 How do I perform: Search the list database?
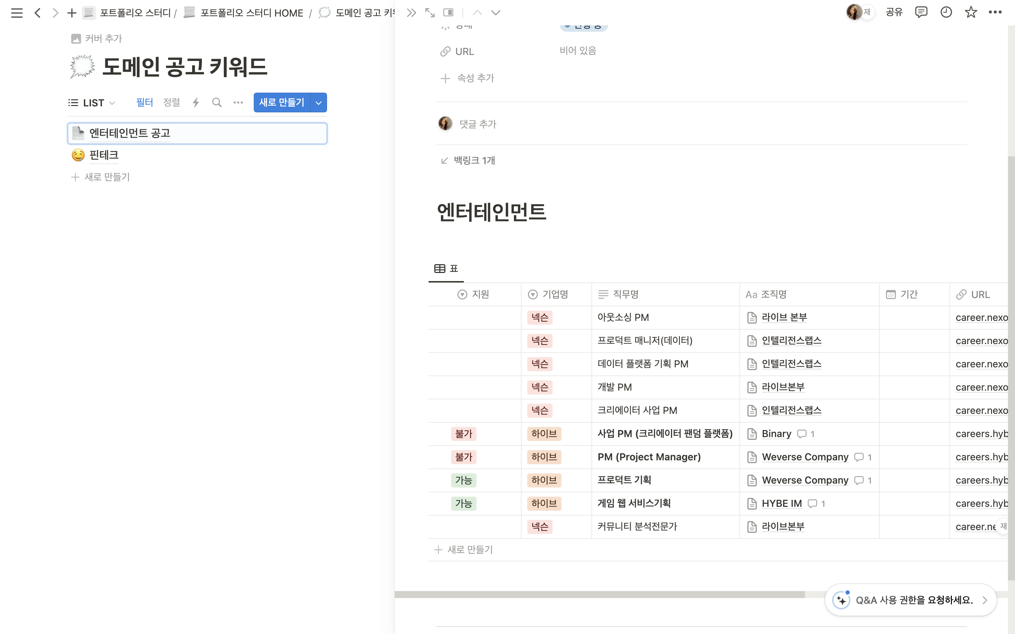click(217, 103)
